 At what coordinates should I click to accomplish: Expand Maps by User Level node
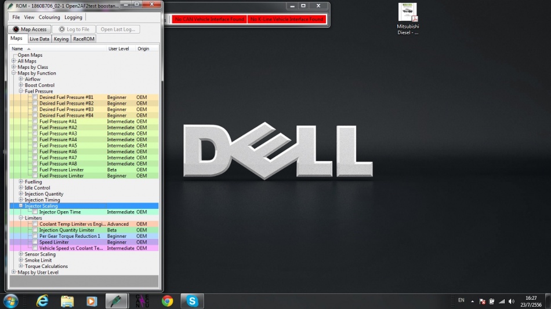(x=14, y=272)
